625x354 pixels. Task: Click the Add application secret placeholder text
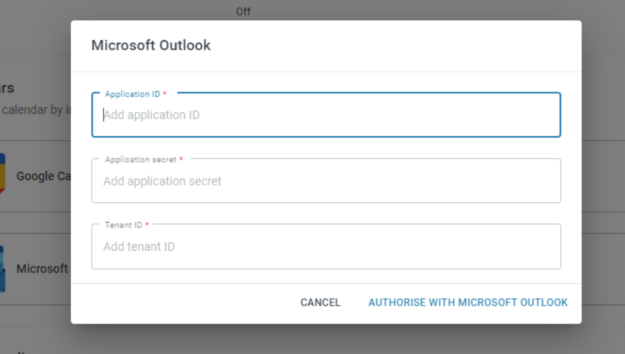[162, 181]
